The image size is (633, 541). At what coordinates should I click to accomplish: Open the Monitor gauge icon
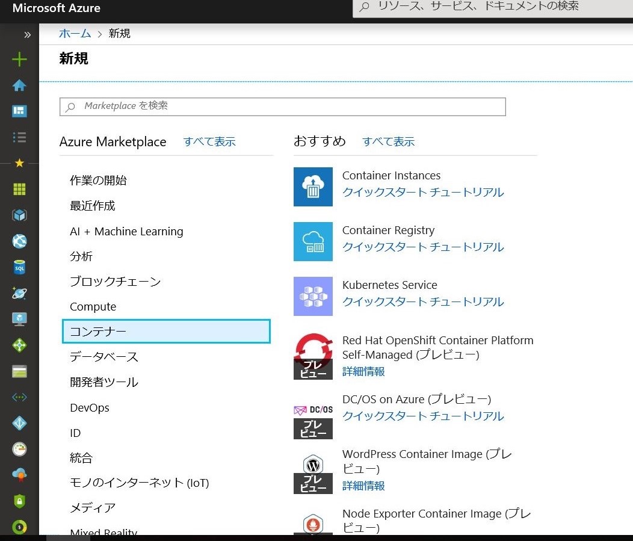19,449
